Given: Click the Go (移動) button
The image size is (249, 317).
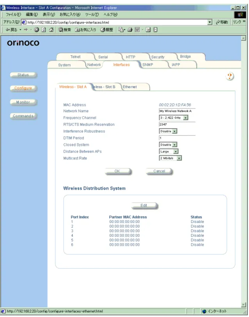Looking at the screenshot, I should pos(222,22).
